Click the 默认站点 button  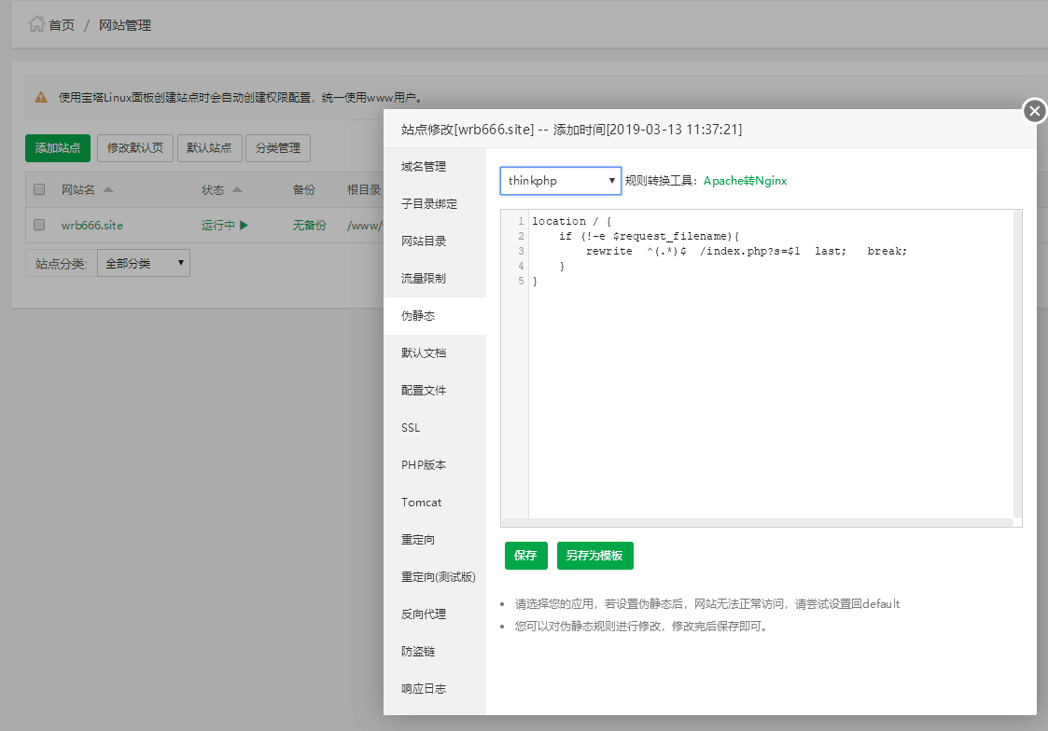tap(209, 148)
